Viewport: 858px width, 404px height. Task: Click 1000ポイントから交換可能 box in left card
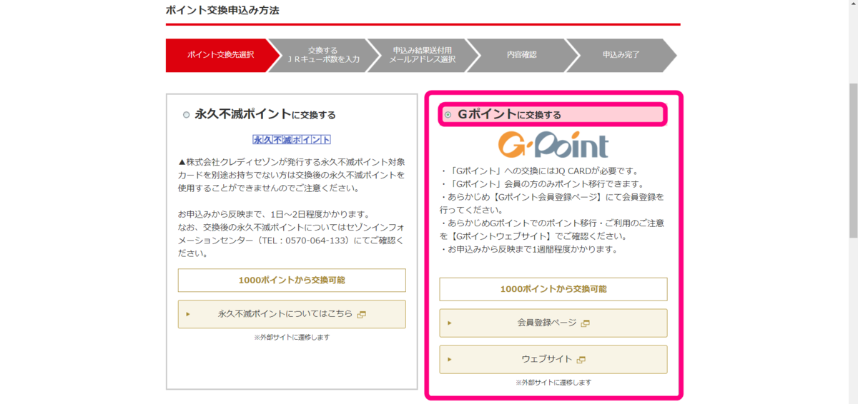click(x=292, y=281)
